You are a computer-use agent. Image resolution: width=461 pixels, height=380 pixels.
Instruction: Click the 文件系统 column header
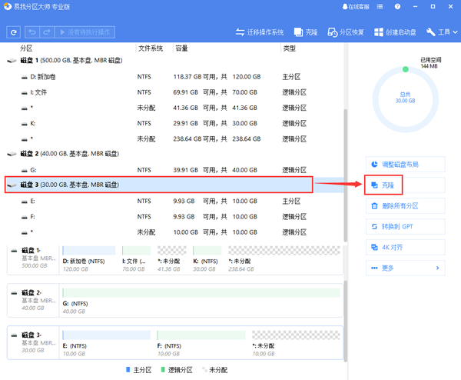(150, 48)
